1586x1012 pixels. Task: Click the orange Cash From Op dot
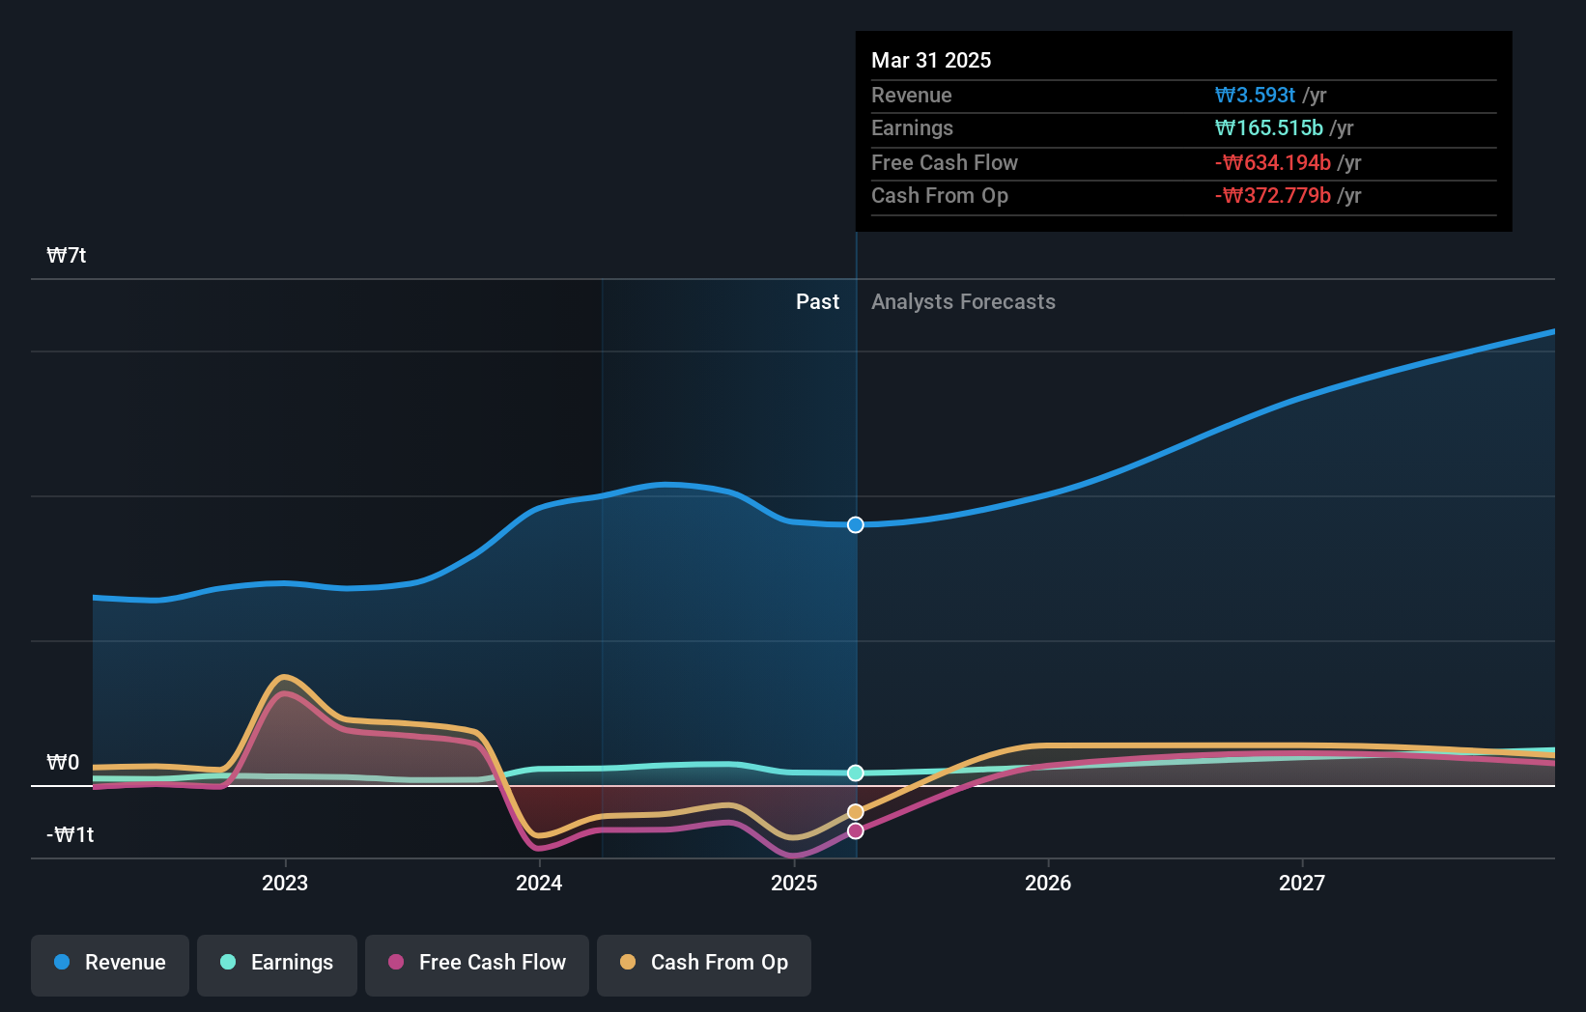click(x=629, y=963)
